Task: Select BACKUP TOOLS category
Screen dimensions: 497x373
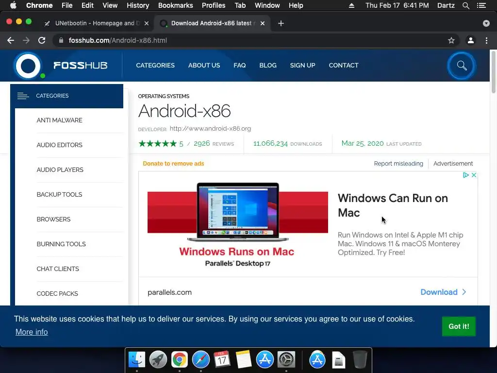Action: coord(59,194)
